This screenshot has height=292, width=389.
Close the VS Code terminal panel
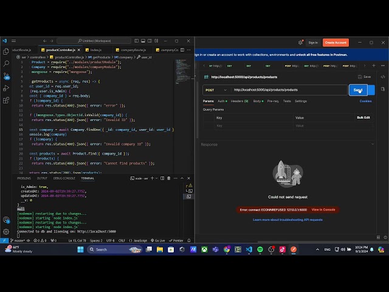click(x=188, y=178)
